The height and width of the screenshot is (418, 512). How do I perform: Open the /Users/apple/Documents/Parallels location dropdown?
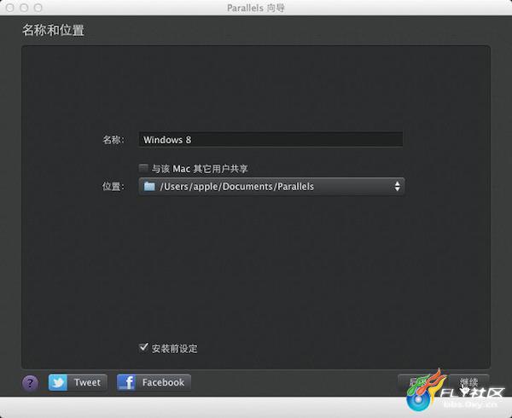point(271,186)
